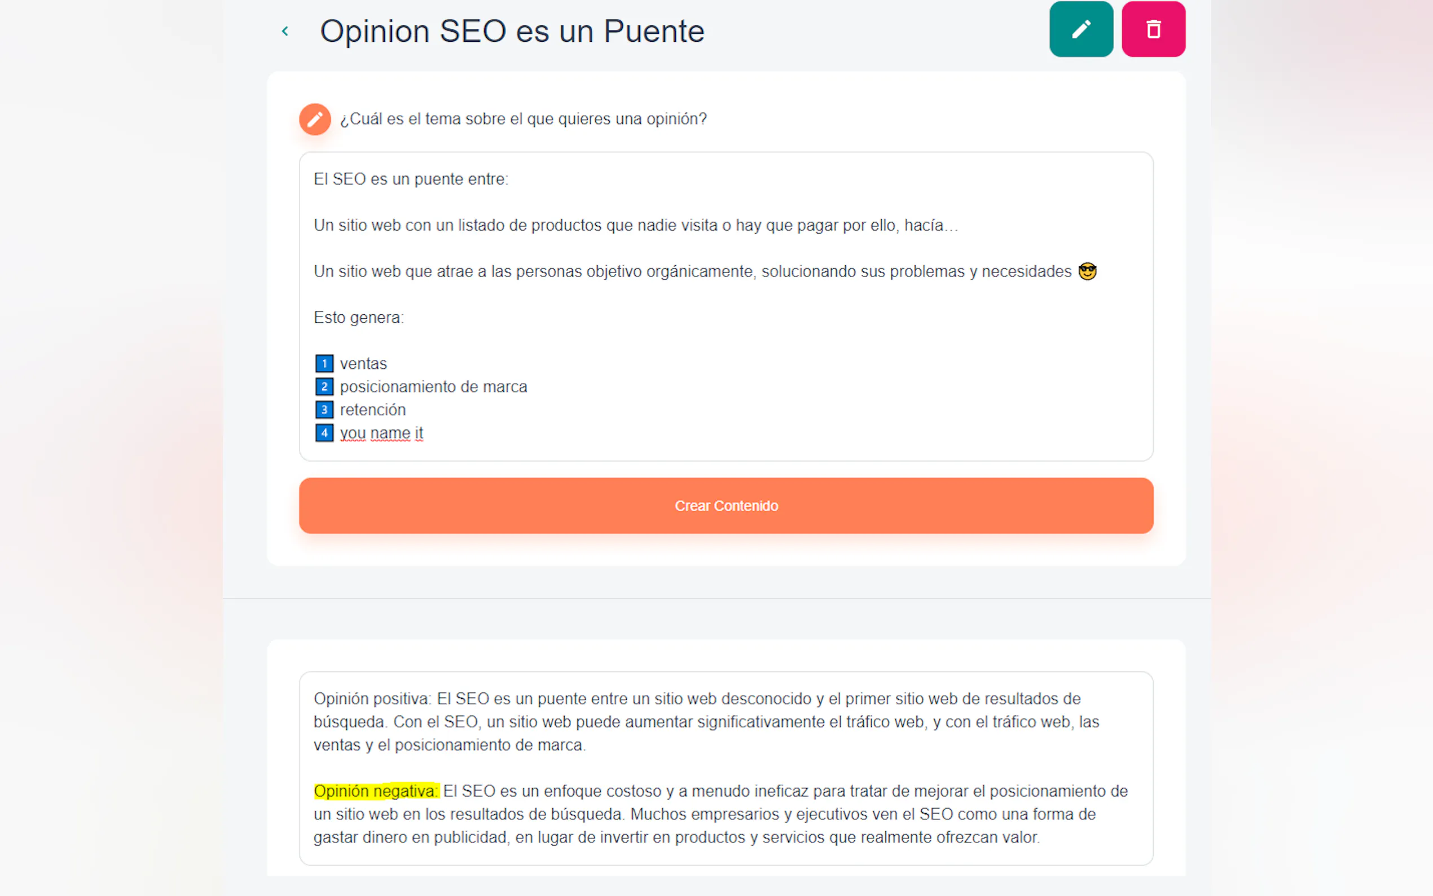The height and width of the screenshot is (896, 1433).
Task: Click the 'posicionamiento de marca' line
Action: pyautogui.click(x=433, y=386)
